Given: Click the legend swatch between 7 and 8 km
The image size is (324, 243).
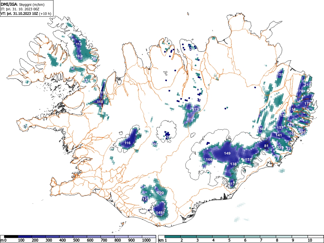Looking at the screenshot, I should click(x=268, y=237).
